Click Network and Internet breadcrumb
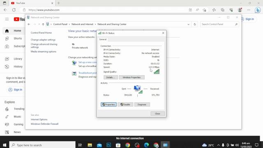Viewport: 263px width, 148px height. [x=82, y=24]
